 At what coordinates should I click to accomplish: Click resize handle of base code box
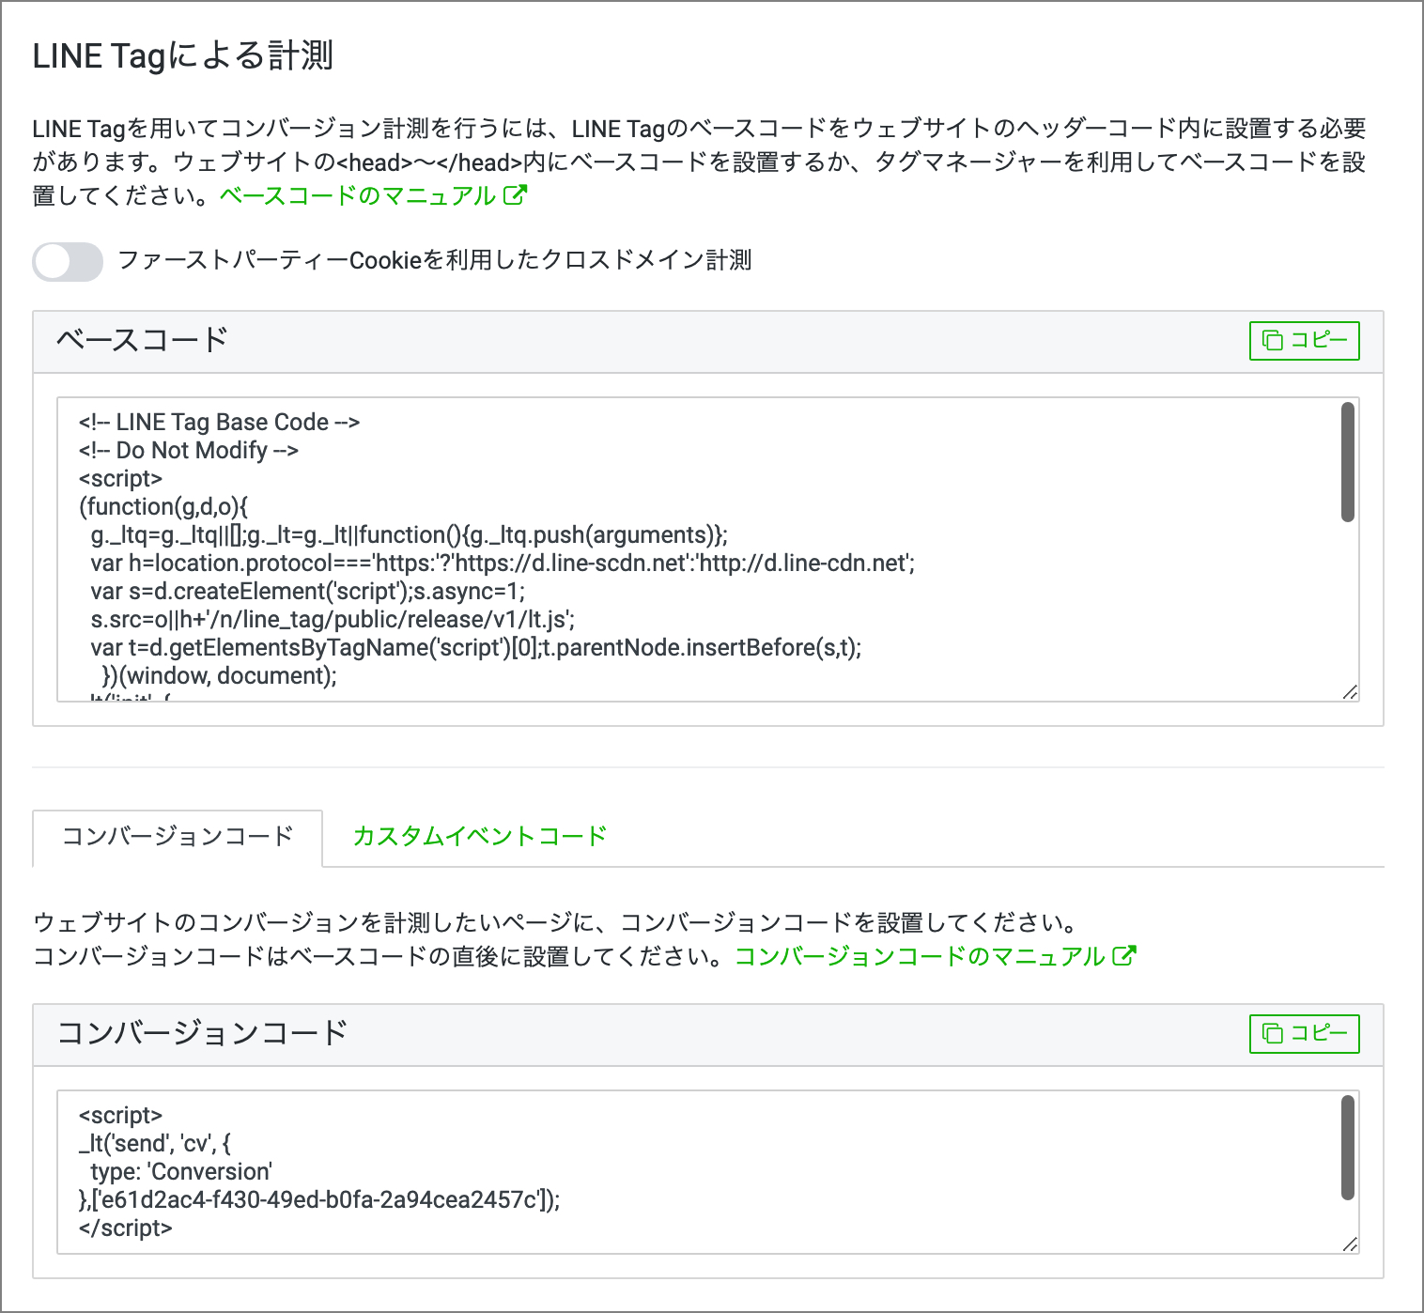tap(1350, 692)
